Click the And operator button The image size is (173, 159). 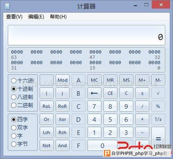[x=63, y=146]
